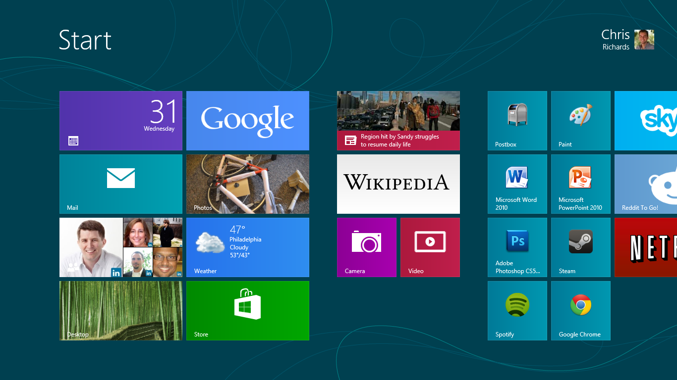Click the Chris Richards user name
This screenshot has width=677, height=380.
tap(616, 40)
